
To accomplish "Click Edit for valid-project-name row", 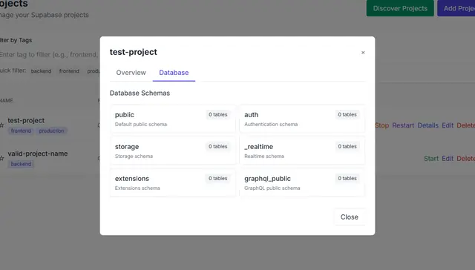I will (448, 159).
